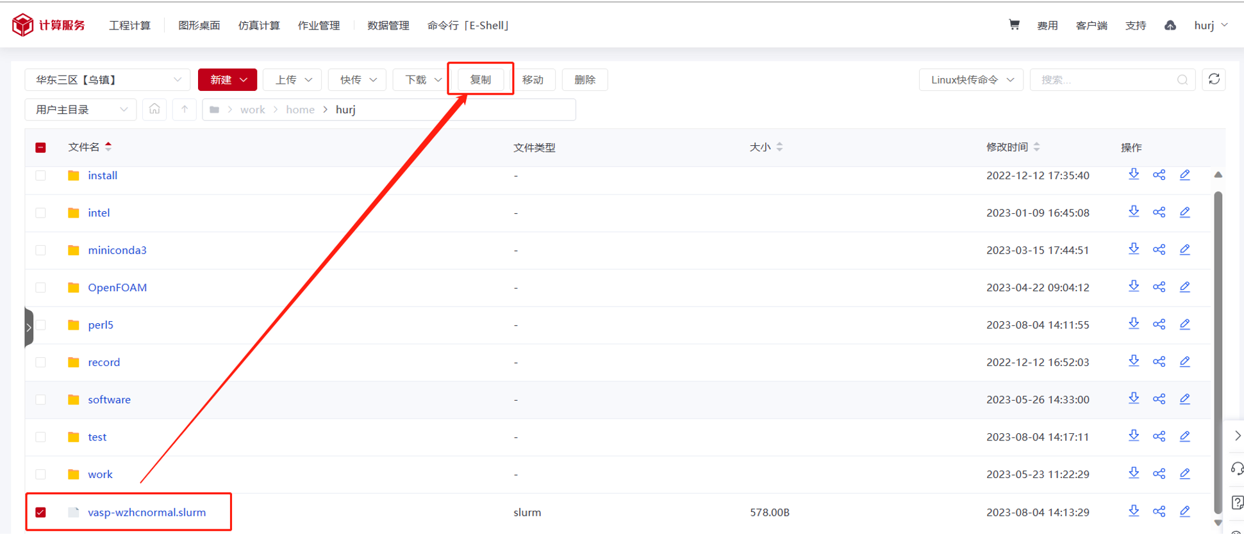Download the intel folder
Screen dimensions: 1244x544
(1134, 212)
